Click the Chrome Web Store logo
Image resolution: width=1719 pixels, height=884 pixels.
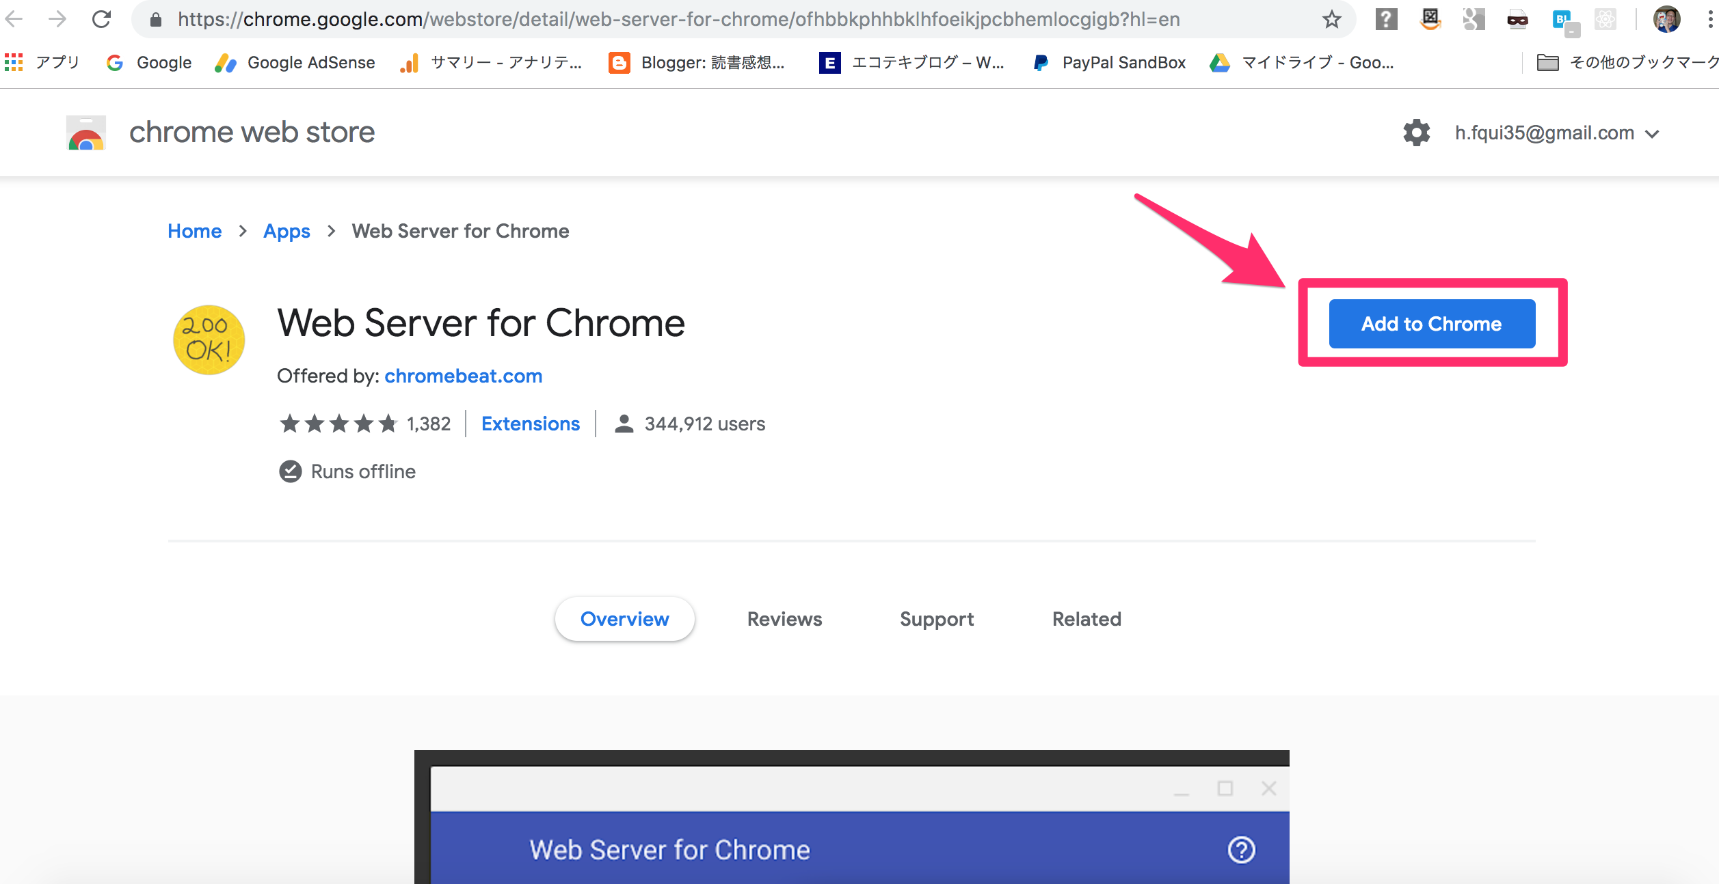(86, 133)
